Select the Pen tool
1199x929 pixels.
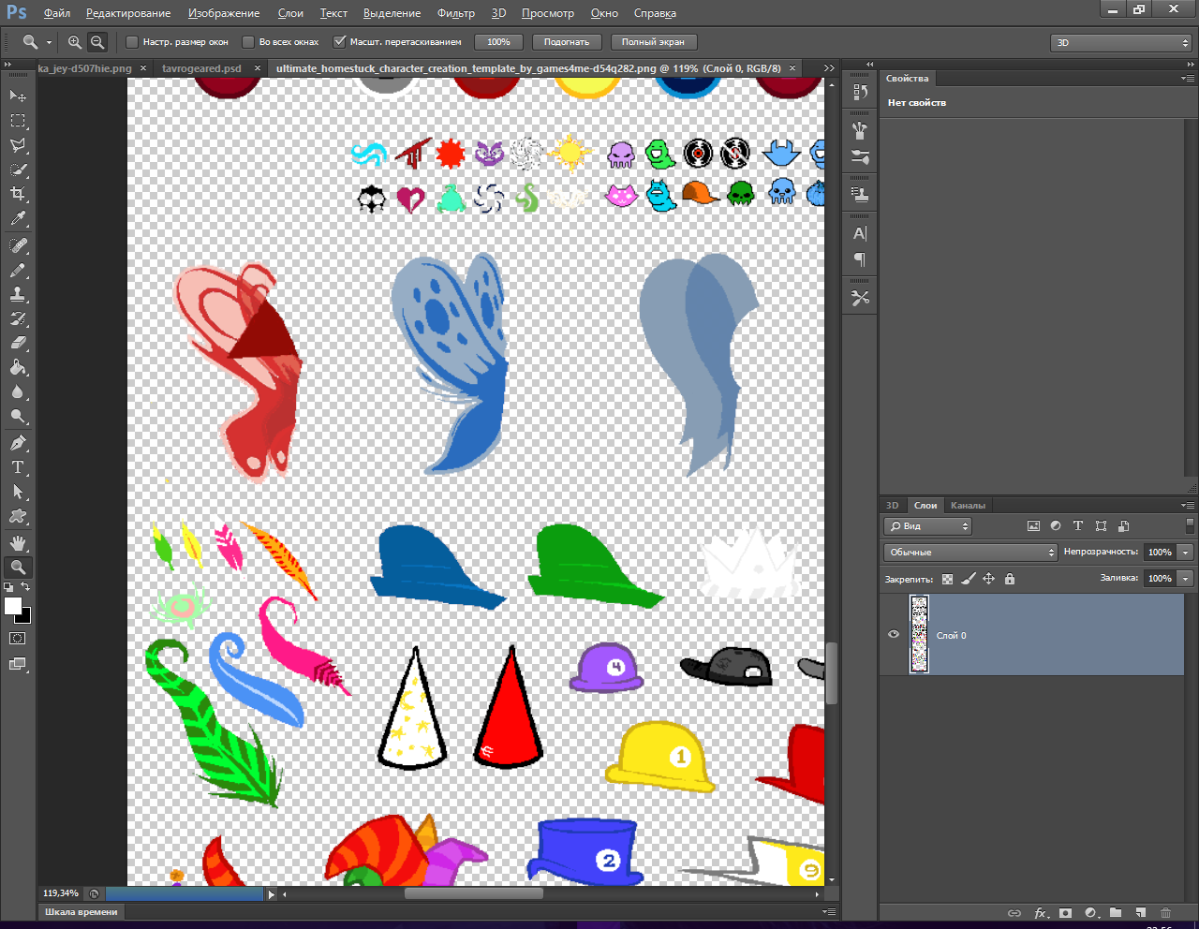click(x=18, y=442)
